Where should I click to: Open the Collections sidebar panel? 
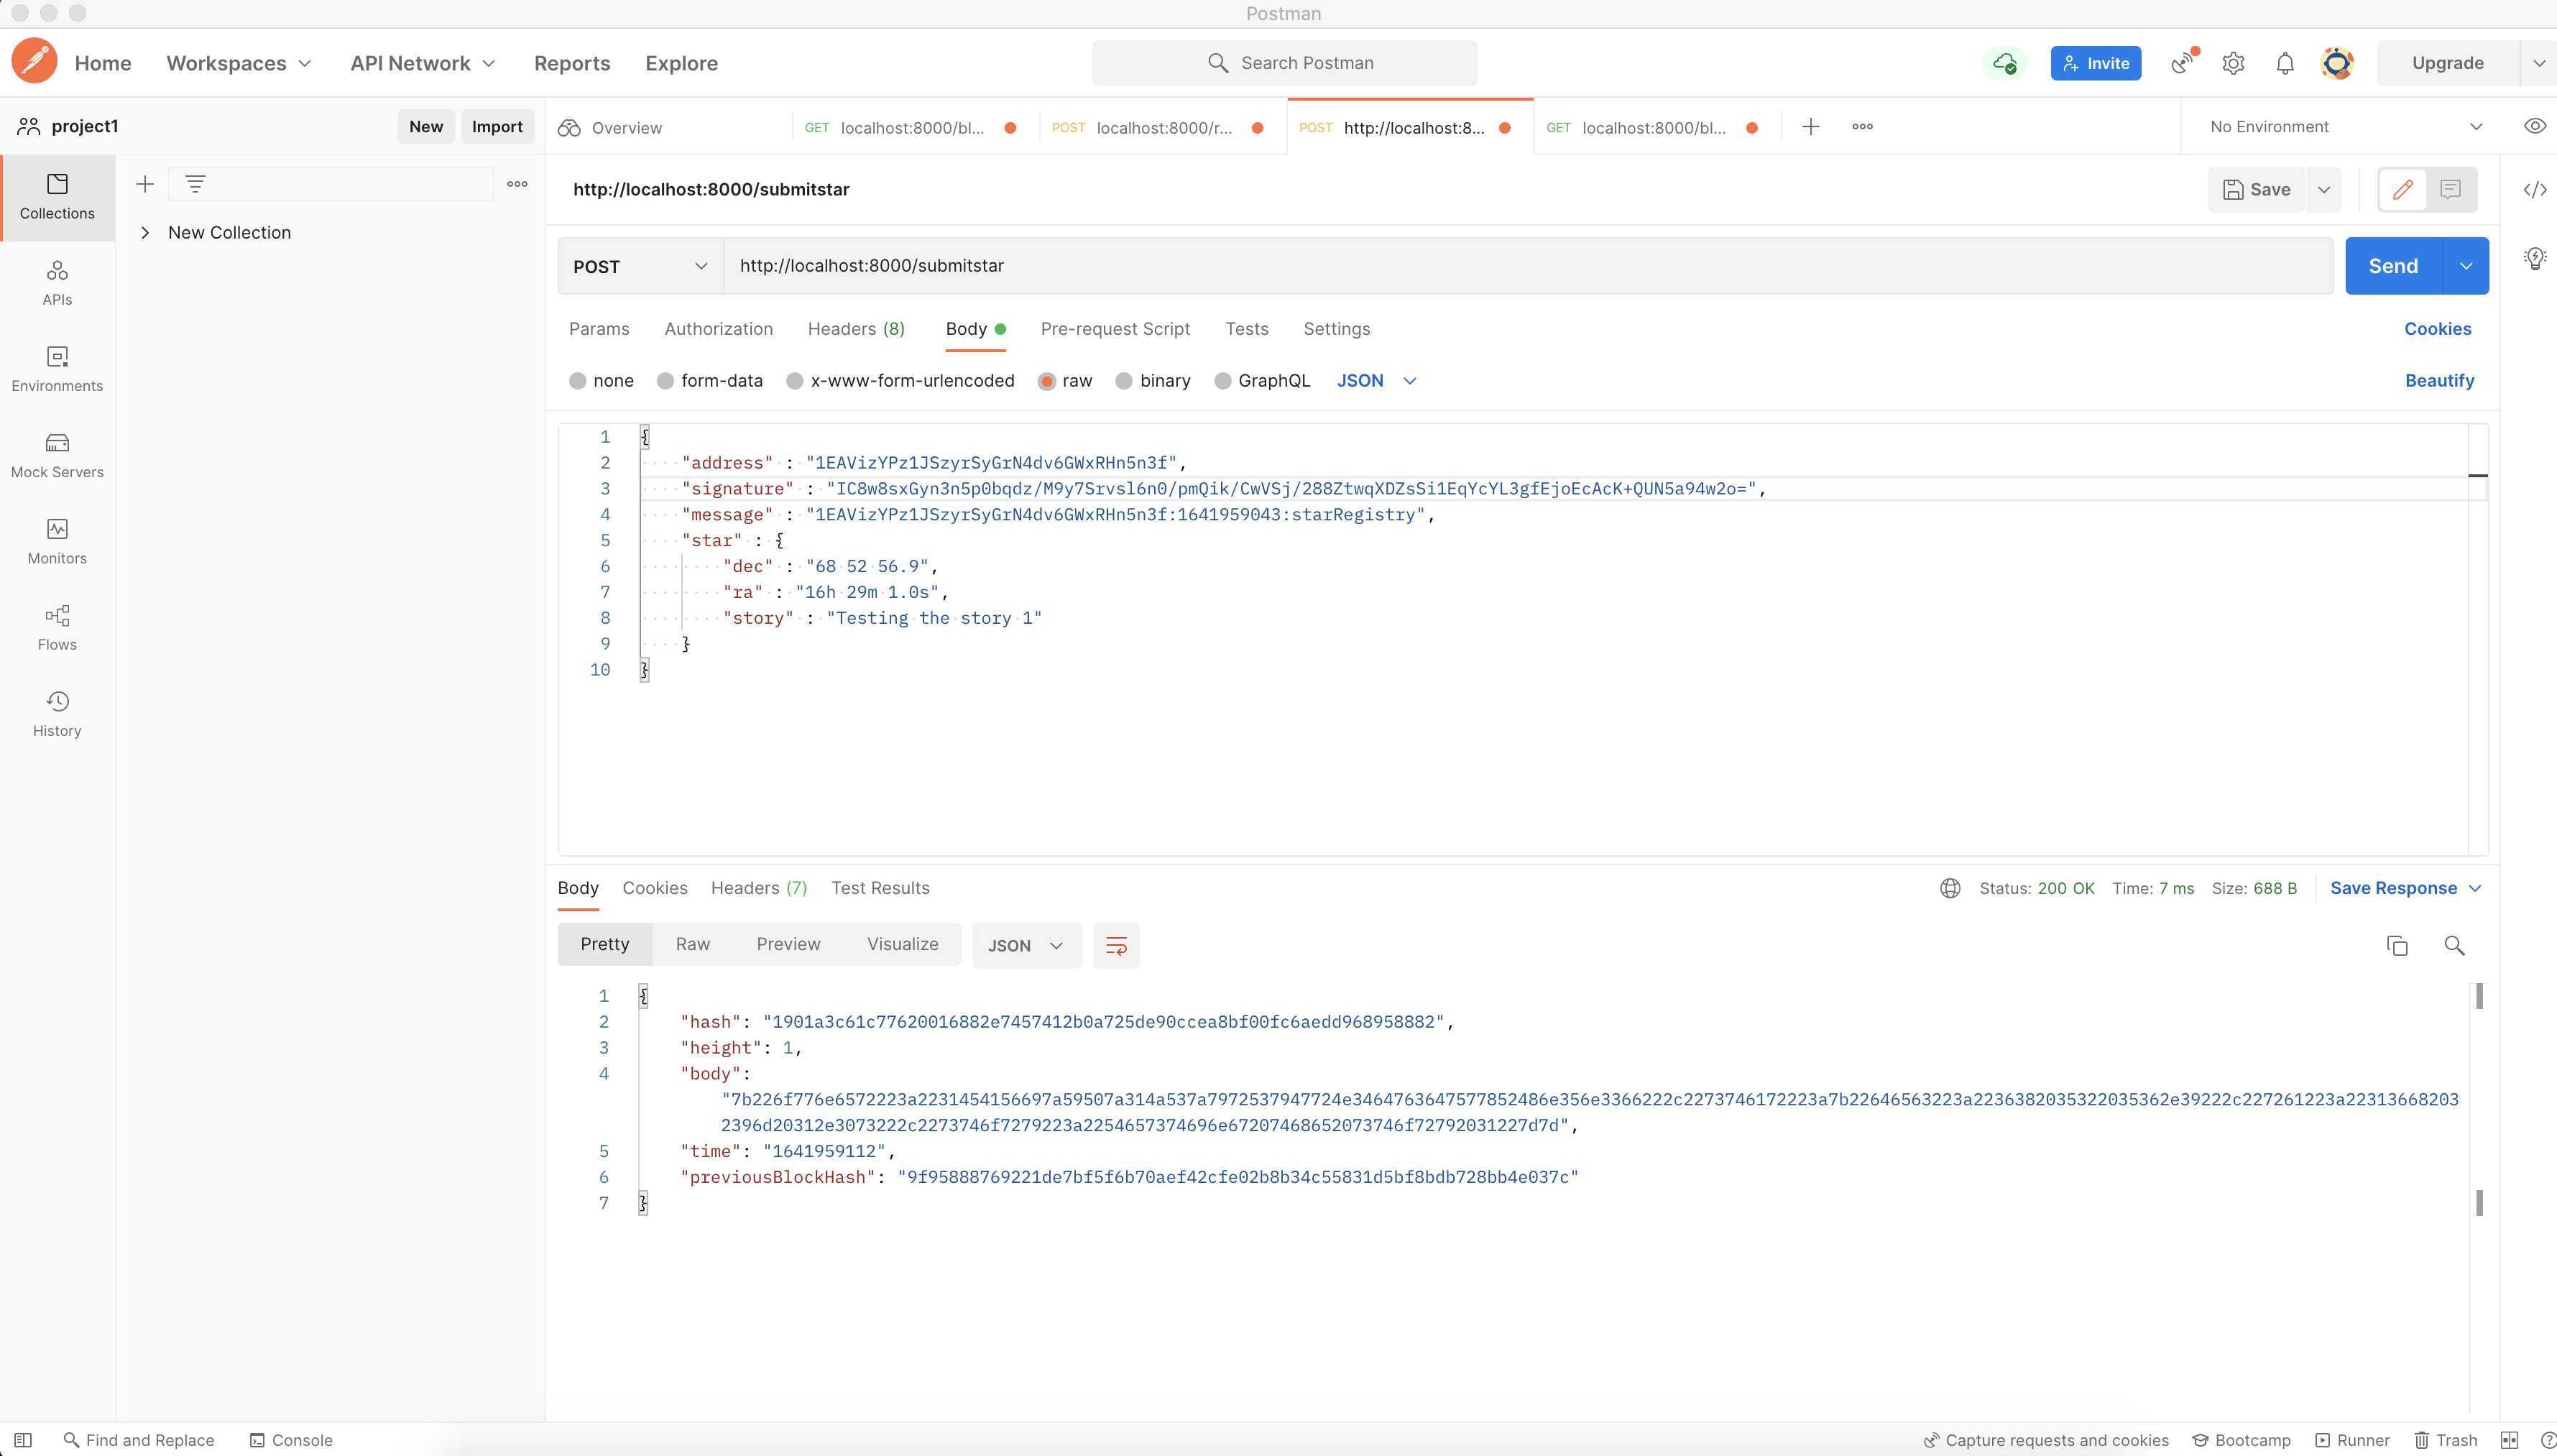click(x=57, y=197)
